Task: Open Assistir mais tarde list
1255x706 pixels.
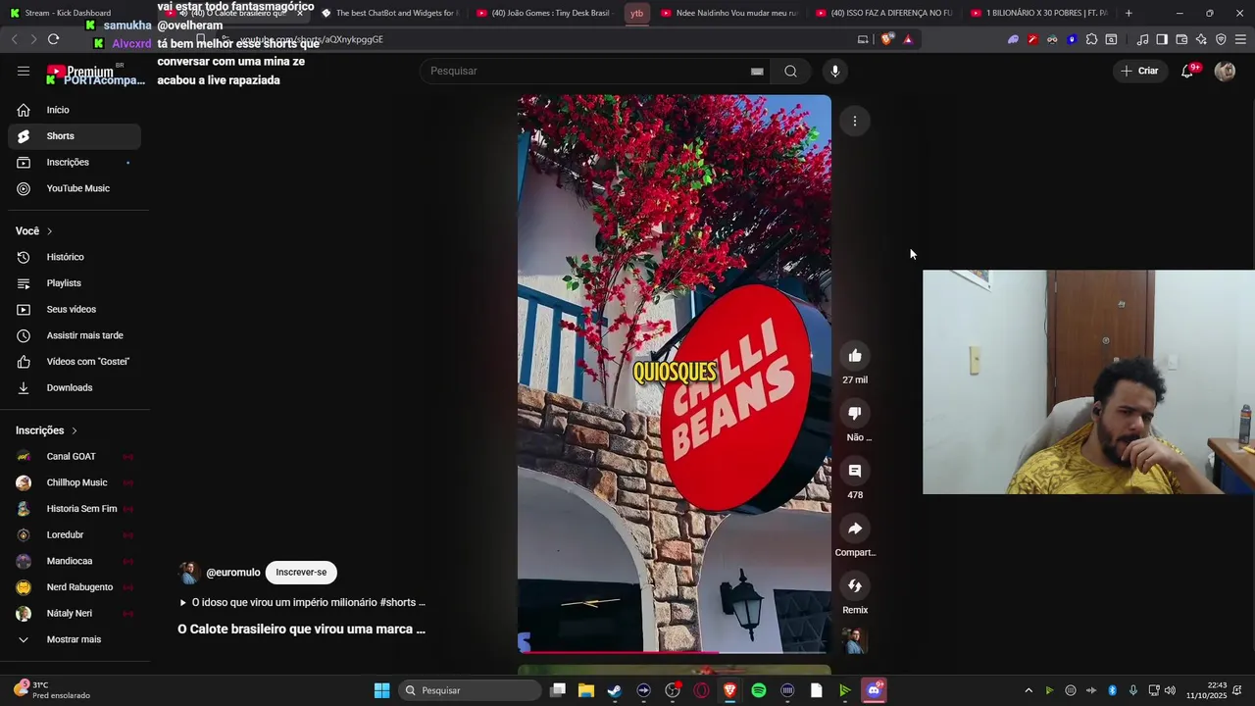Action: click(x=75, y=335)
